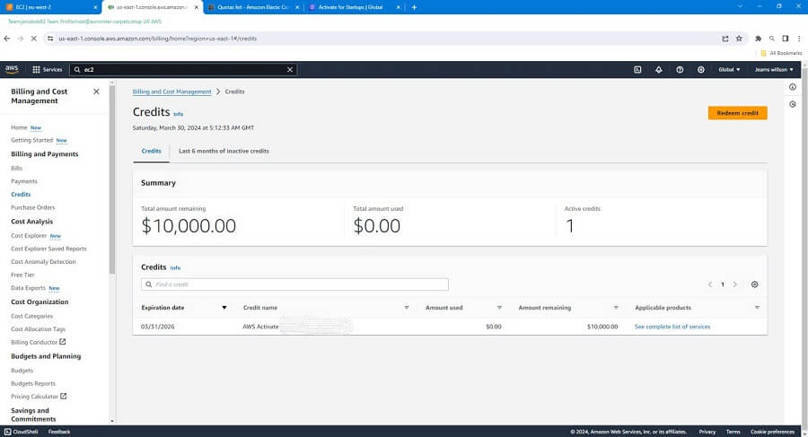The height and width of the screenshot is (437, 808).
Task: Clear the ec2 search text
Action: point(290,70)
